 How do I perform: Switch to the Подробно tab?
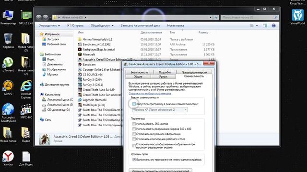(x=165, y=72)
